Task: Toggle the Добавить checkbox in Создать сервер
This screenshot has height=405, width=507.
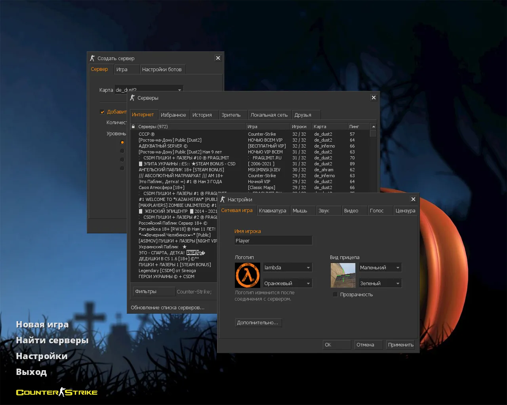Action: (x=102, y=112)
